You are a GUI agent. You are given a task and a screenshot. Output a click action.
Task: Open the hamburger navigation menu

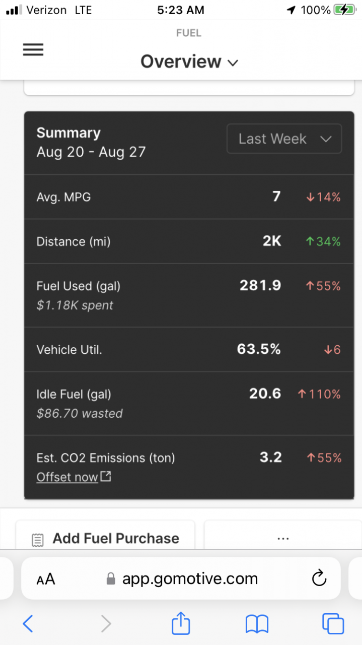point(33,49)
